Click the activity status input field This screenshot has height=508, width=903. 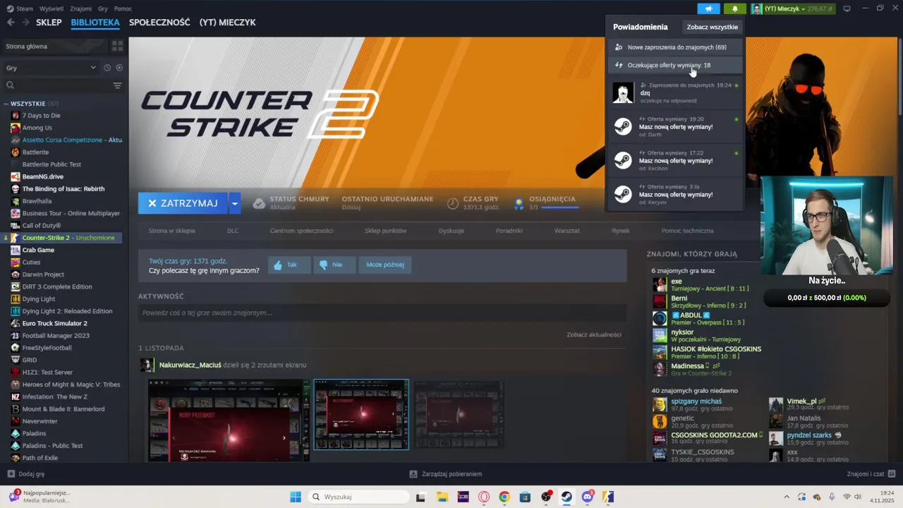click(x=382, y=313)
